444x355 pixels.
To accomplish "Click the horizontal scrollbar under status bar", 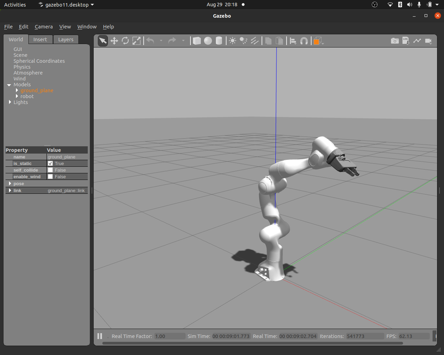I will 253,343.
